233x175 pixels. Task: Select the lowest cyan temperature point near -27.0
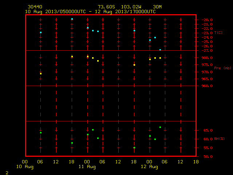point(160,50)
